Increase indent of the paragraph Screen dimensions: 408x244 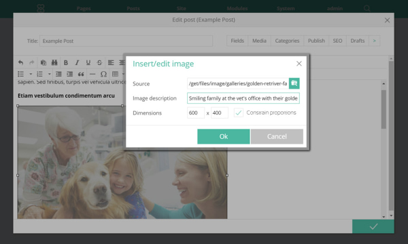[70, 74]
